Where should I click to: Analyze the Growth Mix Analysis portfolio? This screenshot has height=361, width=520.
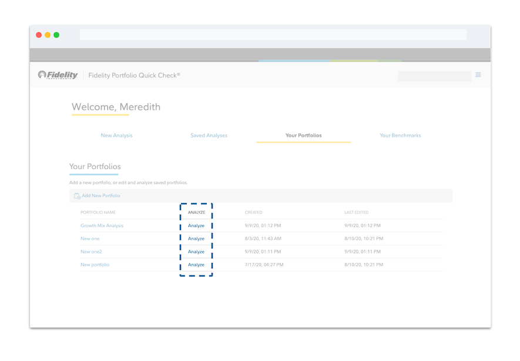coord(196,226)
